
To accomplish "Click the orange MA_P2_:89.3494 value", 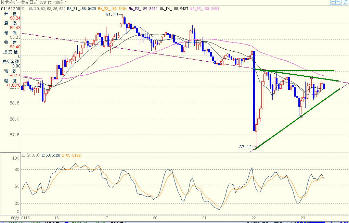I will [x=112, y=9].
